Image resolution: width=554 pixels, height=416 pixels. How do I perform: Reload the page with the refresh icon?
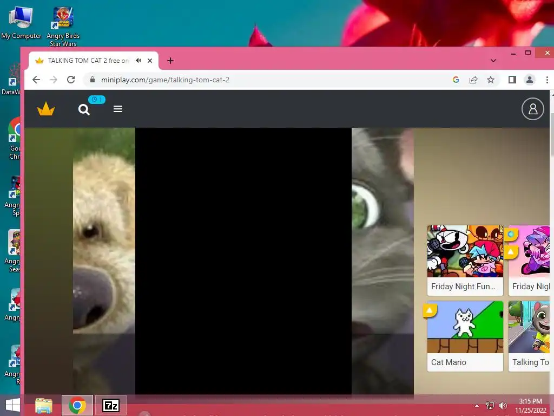(x=71, y=80)
